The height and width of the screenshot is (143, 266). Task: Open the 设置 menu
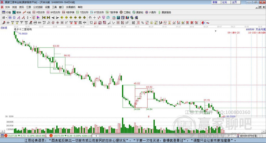(47, 7)
